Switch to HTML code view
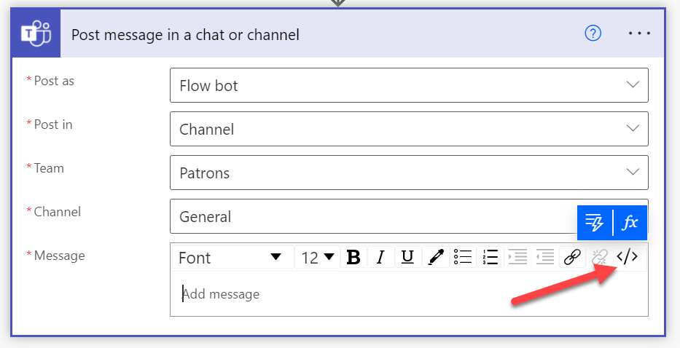The width and height of the screenshot is (680, 348). pyautogui.click(x=627, y=257)
